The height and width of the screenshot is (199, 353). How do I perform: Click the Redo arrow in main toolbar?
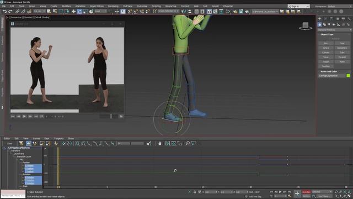pos(10,11)
